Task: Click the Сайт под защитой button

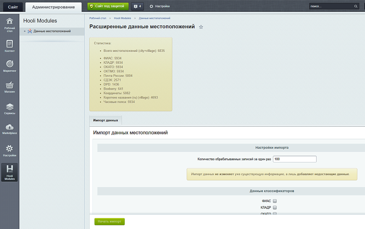Action: tap(106, 6)
